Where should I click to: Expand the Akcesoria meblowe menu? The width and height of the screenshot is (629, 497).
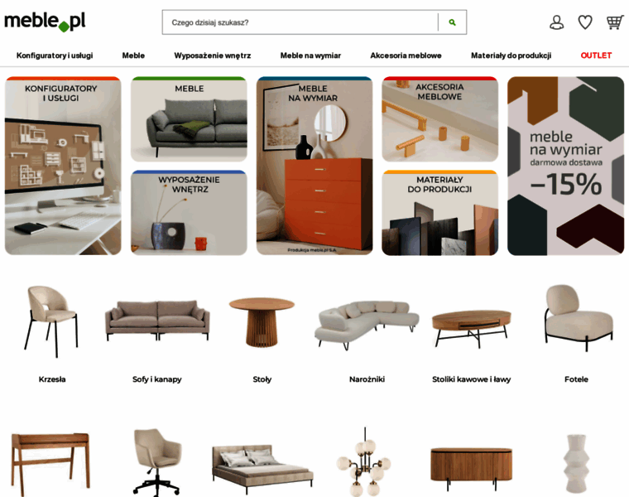(406, 55)
